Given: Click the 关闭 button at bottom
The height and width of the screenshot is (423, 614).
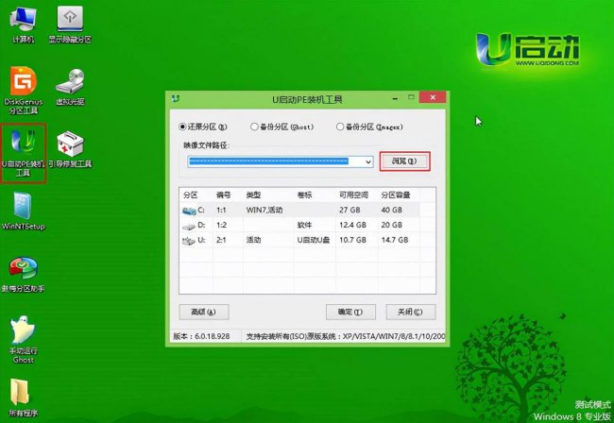Looking at the screenshot, I should [x=410, y=312].
